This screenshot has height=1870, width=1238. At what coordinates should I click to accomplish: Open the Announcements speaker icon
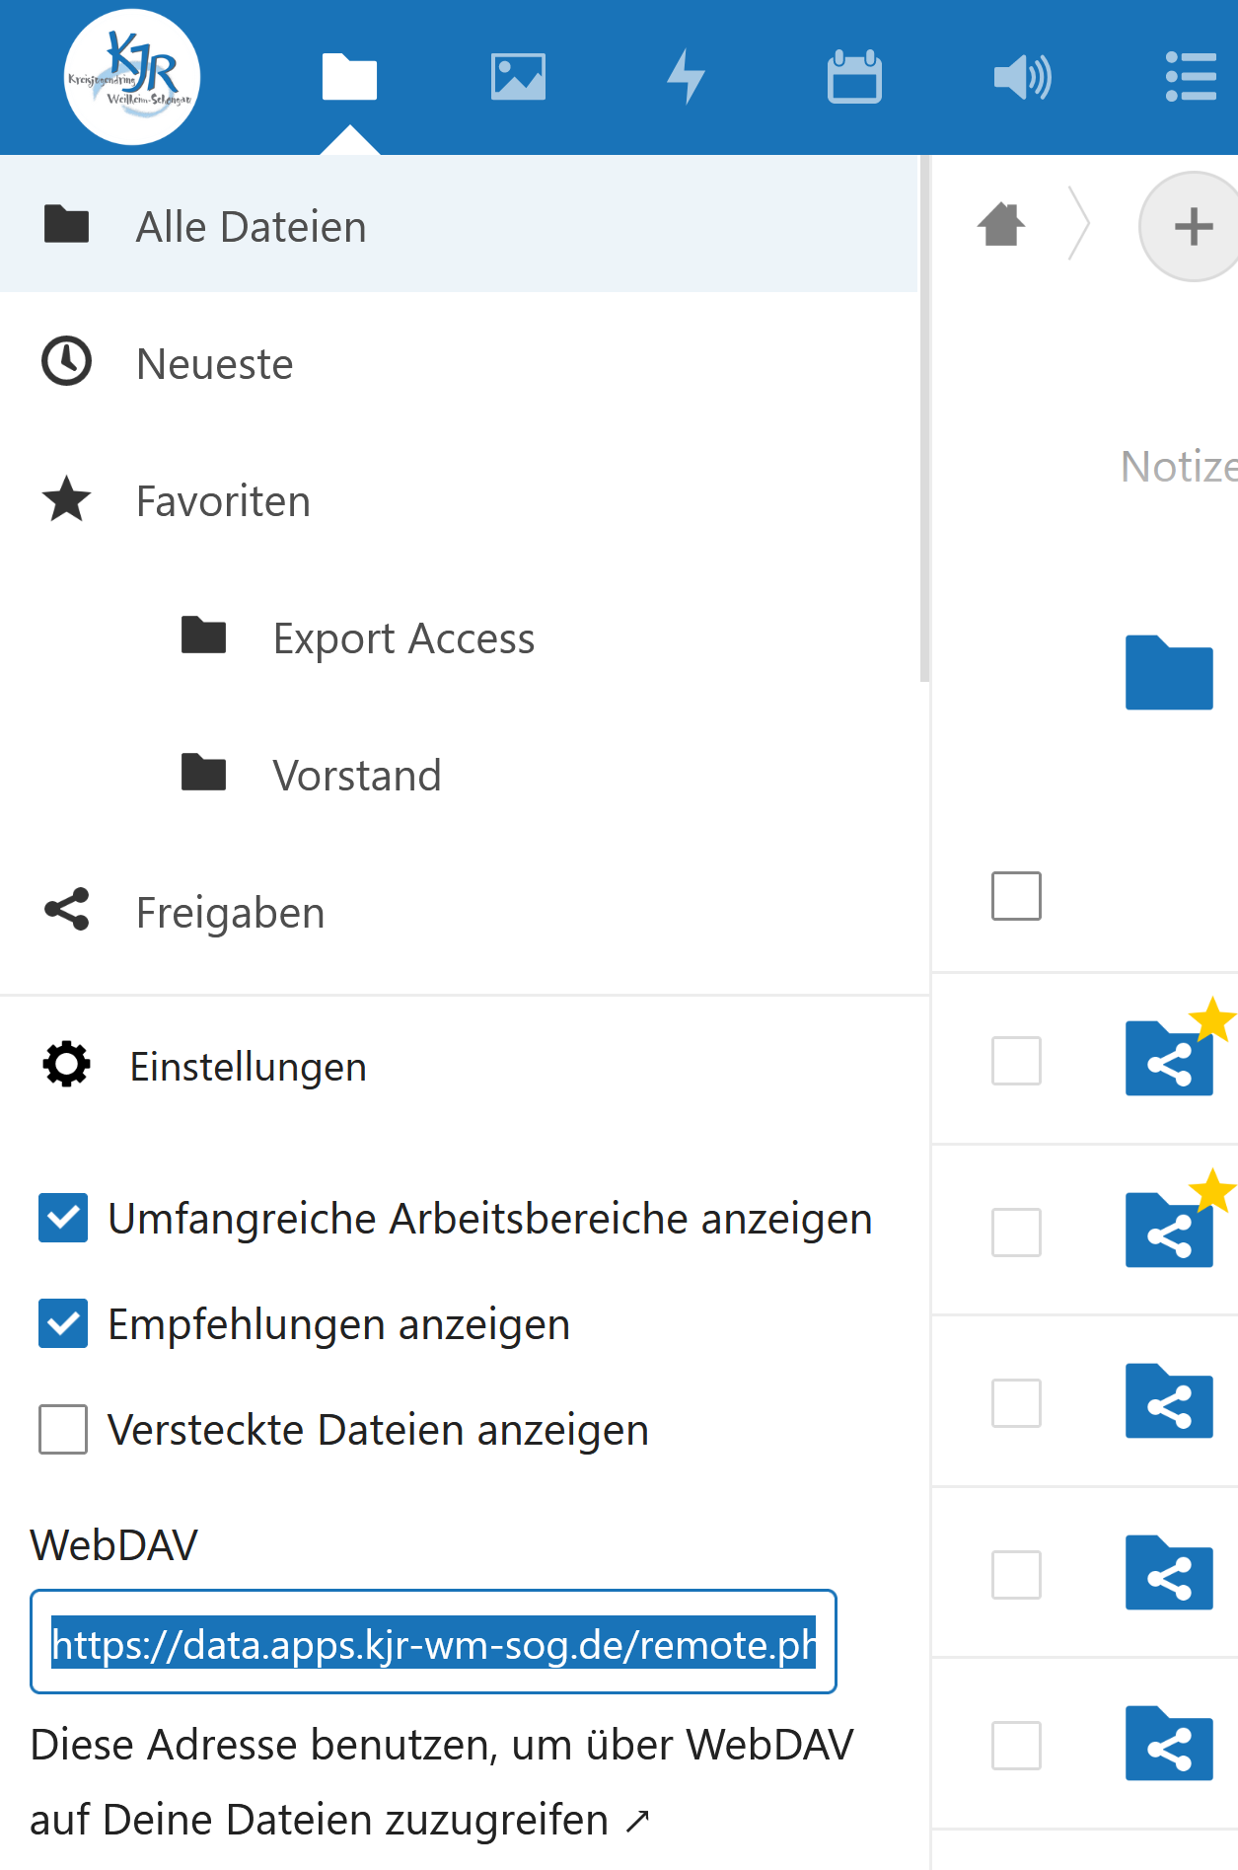coord(1022,77)
